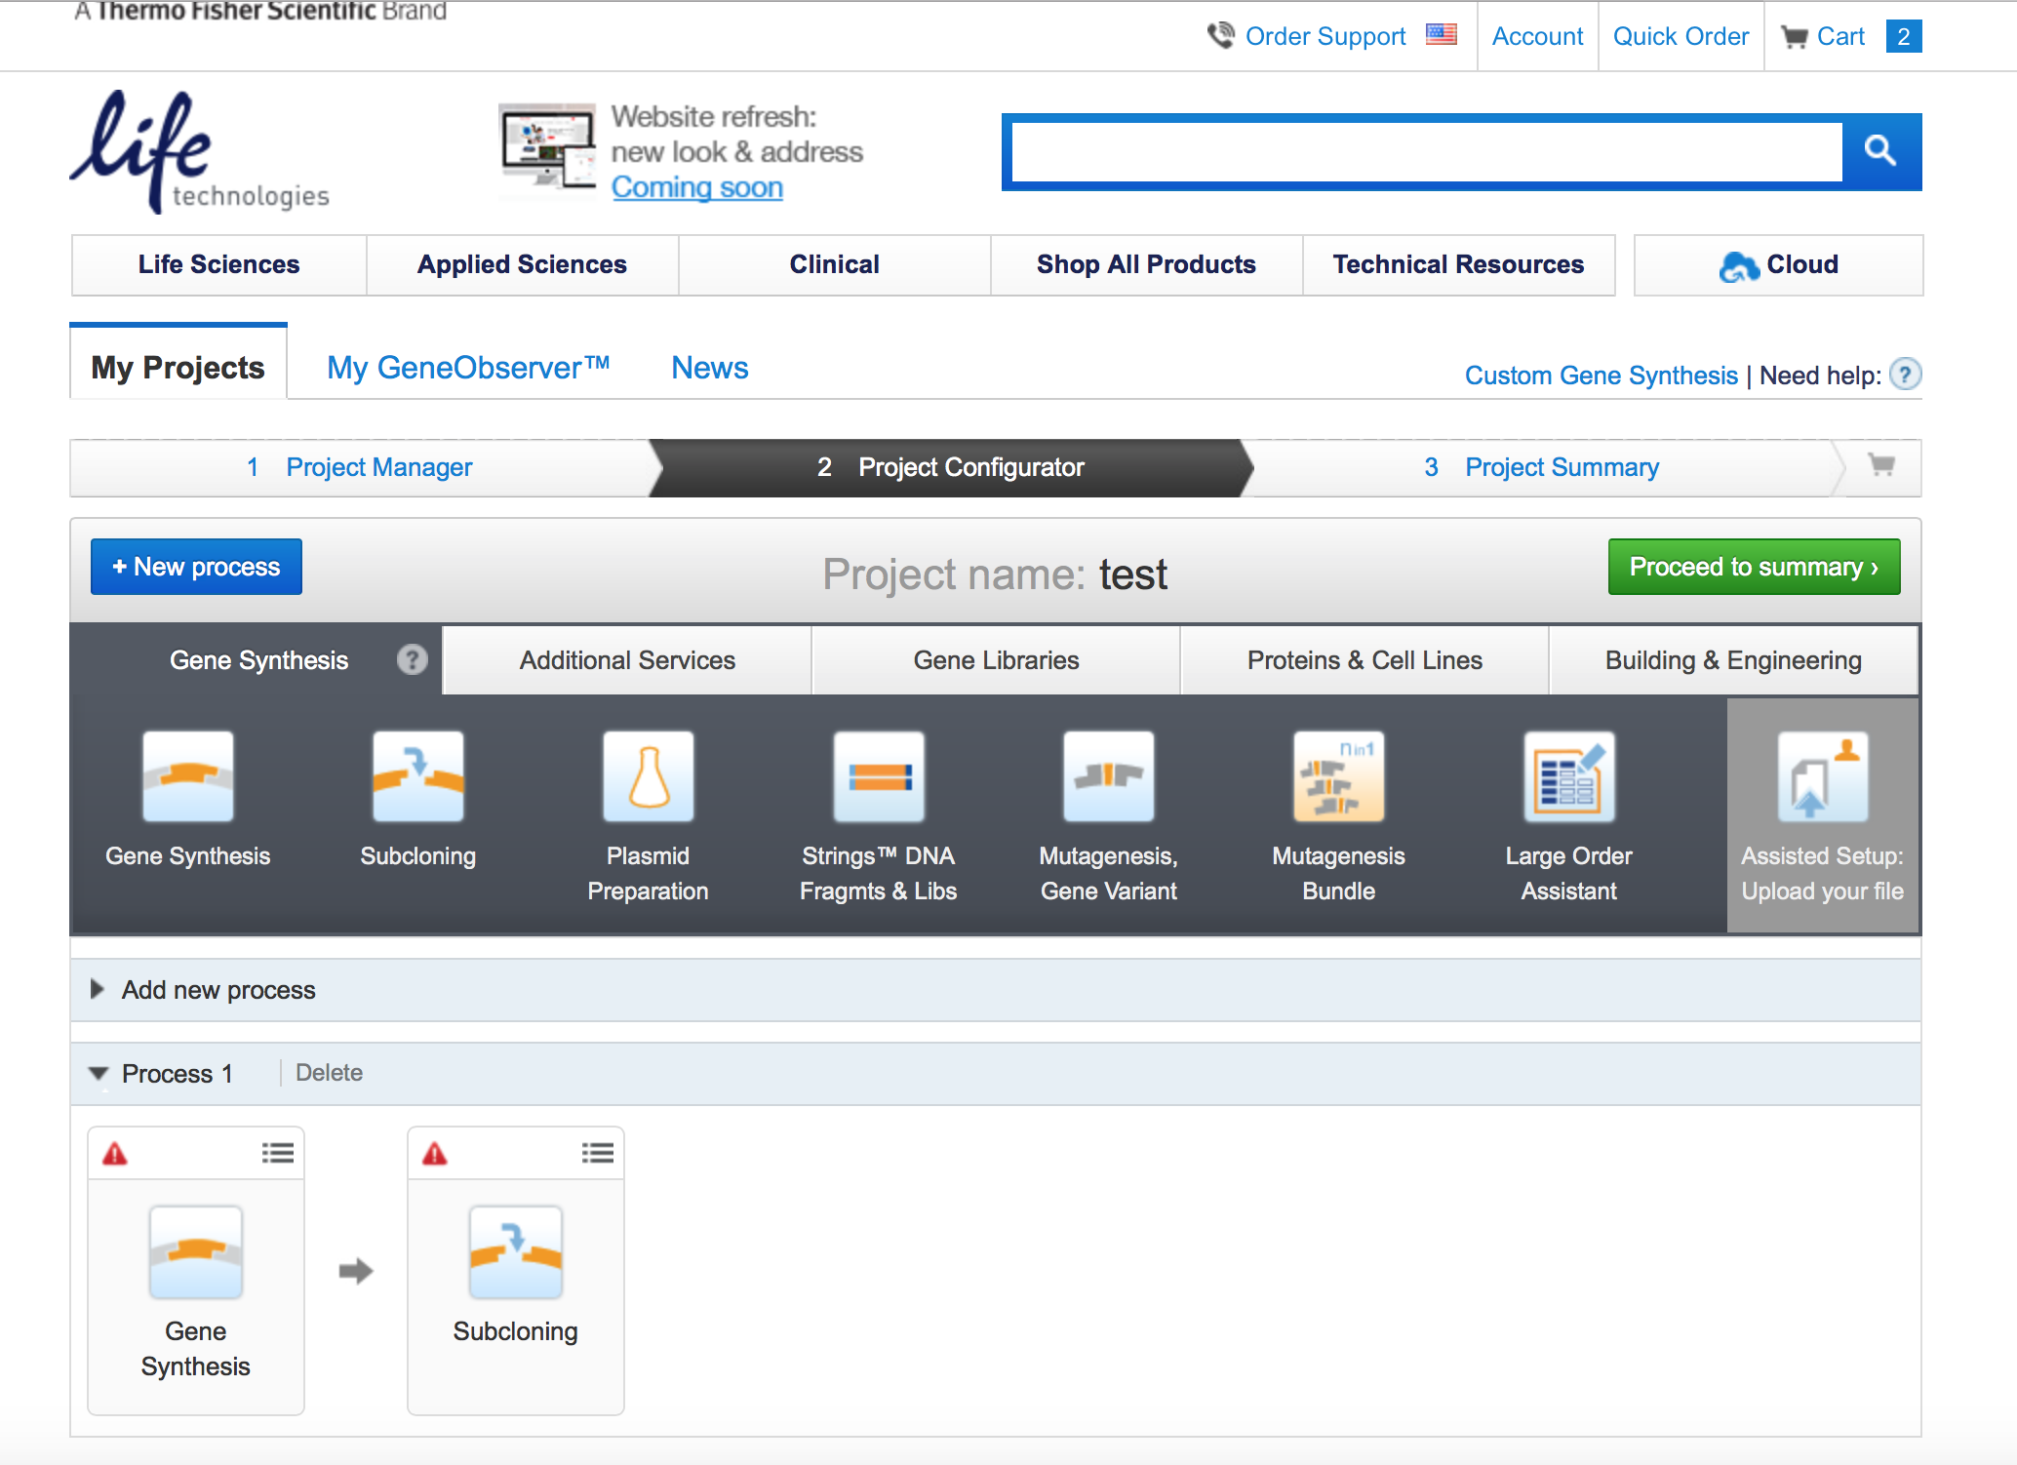
Task: Pick the Plasmid Preparation flask icon
Action: click(x=648, y=776)
